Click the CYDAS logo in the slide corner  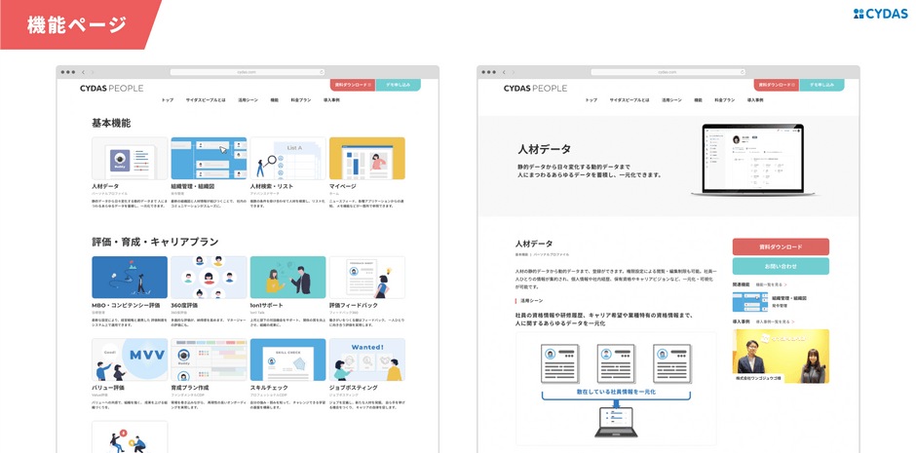[880, 14]
